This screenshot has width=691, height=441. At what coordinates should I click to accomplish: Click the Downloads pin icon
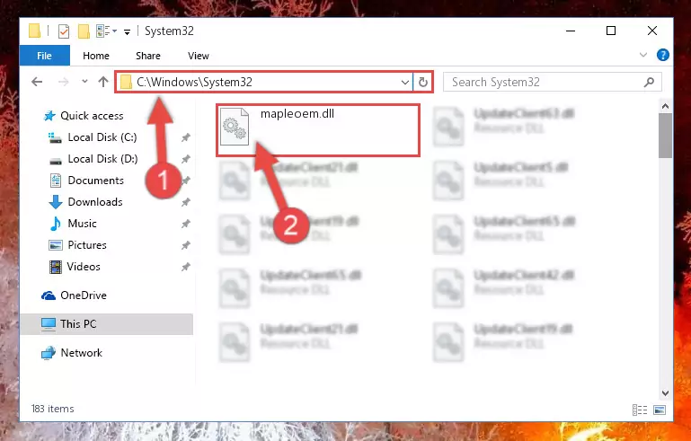[185, 202]
